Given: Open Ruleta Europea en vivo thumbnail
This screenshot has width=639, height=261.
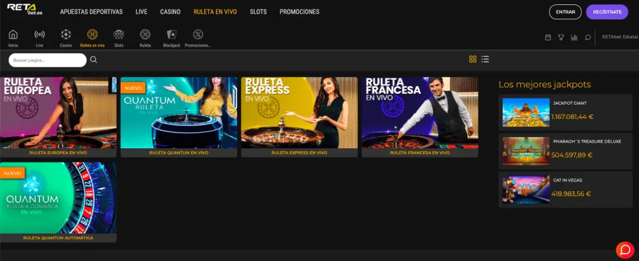Looking at the screenshot, I should tap(58, 113).
